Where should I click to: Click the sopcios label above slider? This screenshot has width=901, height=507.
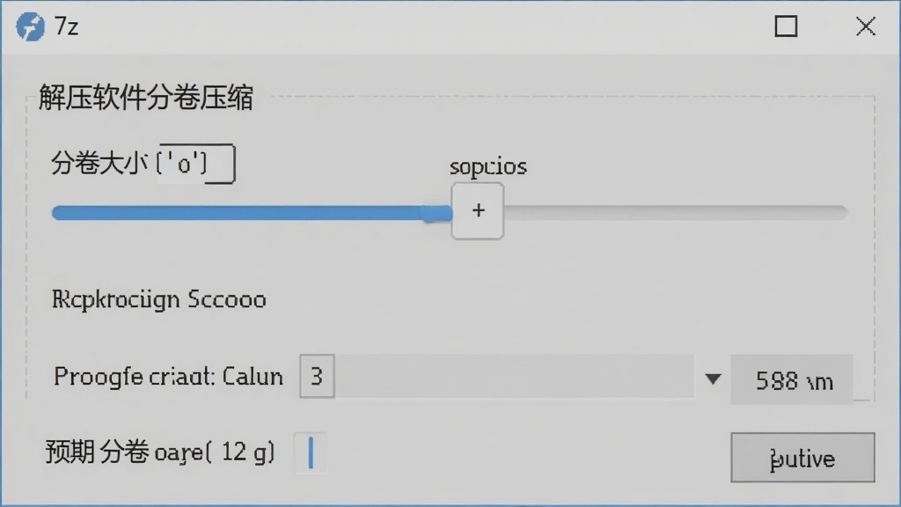click(x=487, y=166)
